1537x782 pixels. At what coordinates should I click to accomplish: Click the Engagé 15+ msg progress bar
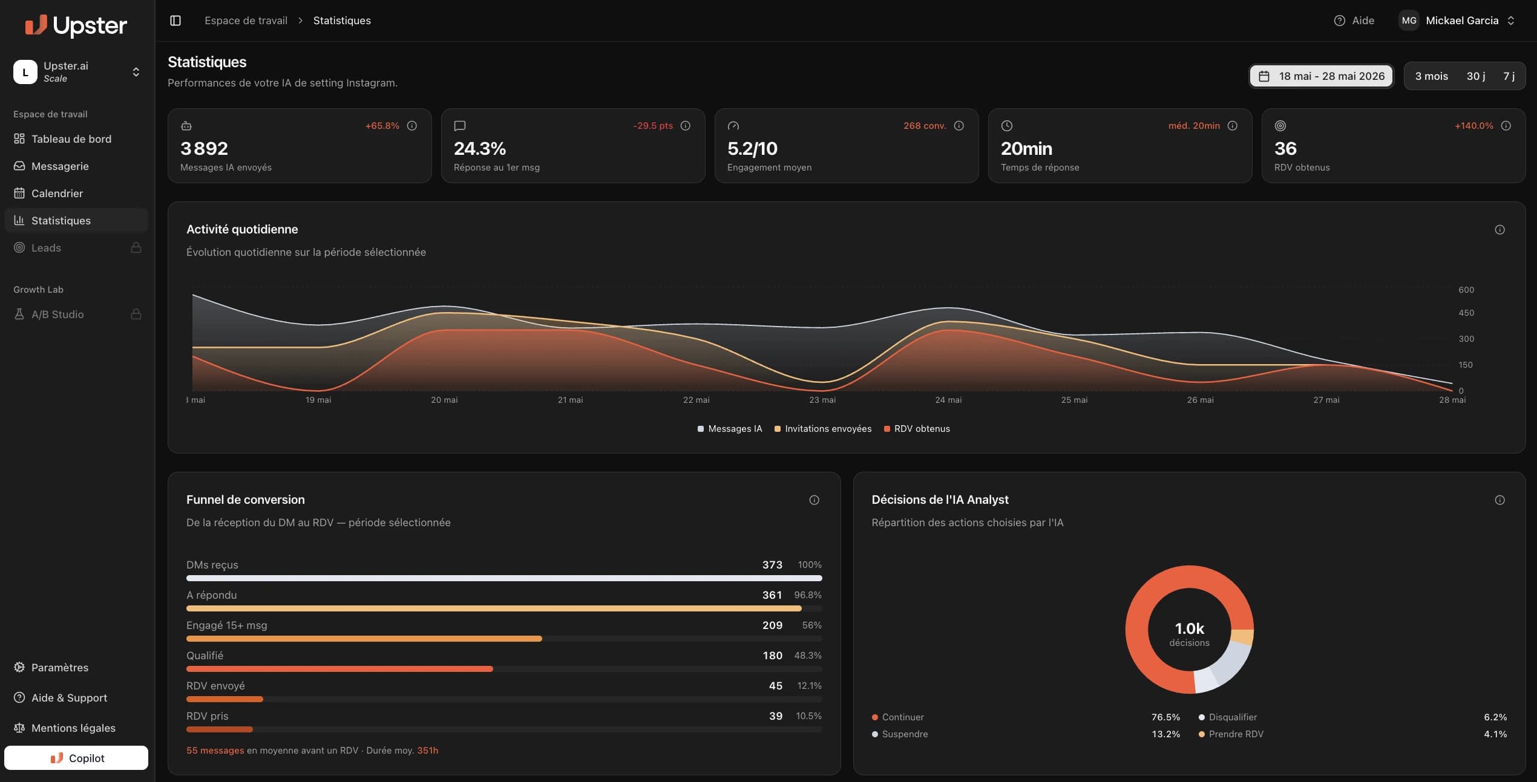504,639
